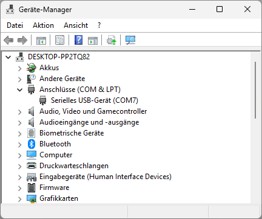This screenshot has height=219, width=262.
Task: Click the Audio, Video und Gamecontroller speaker icon
Action: 31,111
